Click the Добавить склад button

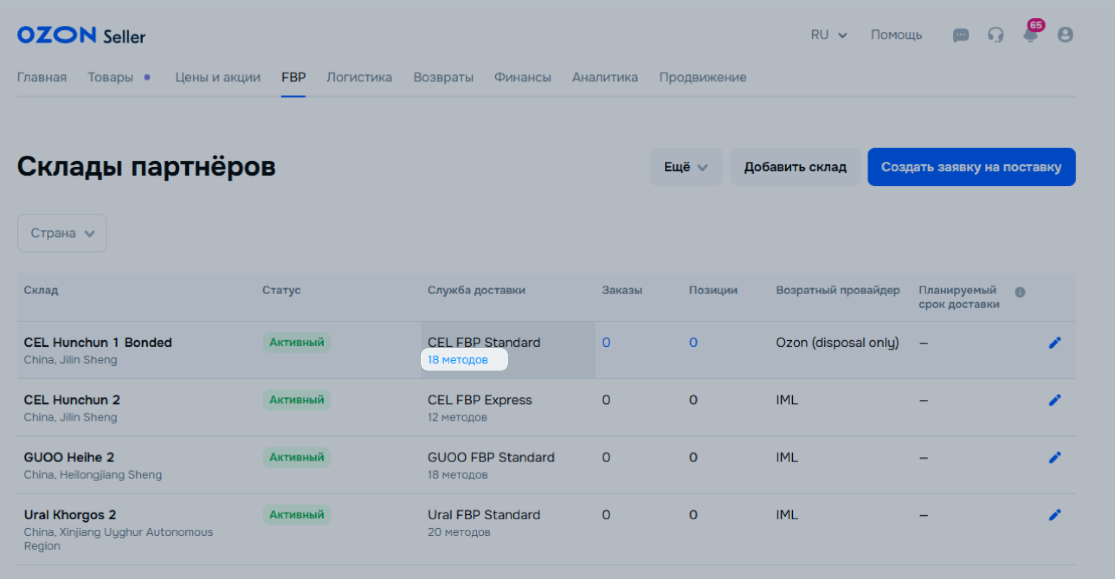click(795, 167)
